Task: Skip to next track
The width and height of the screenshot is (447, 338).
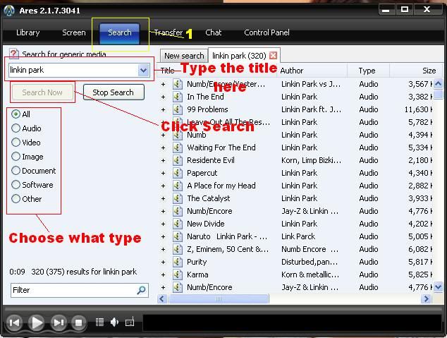Action: tap(59, 322)
